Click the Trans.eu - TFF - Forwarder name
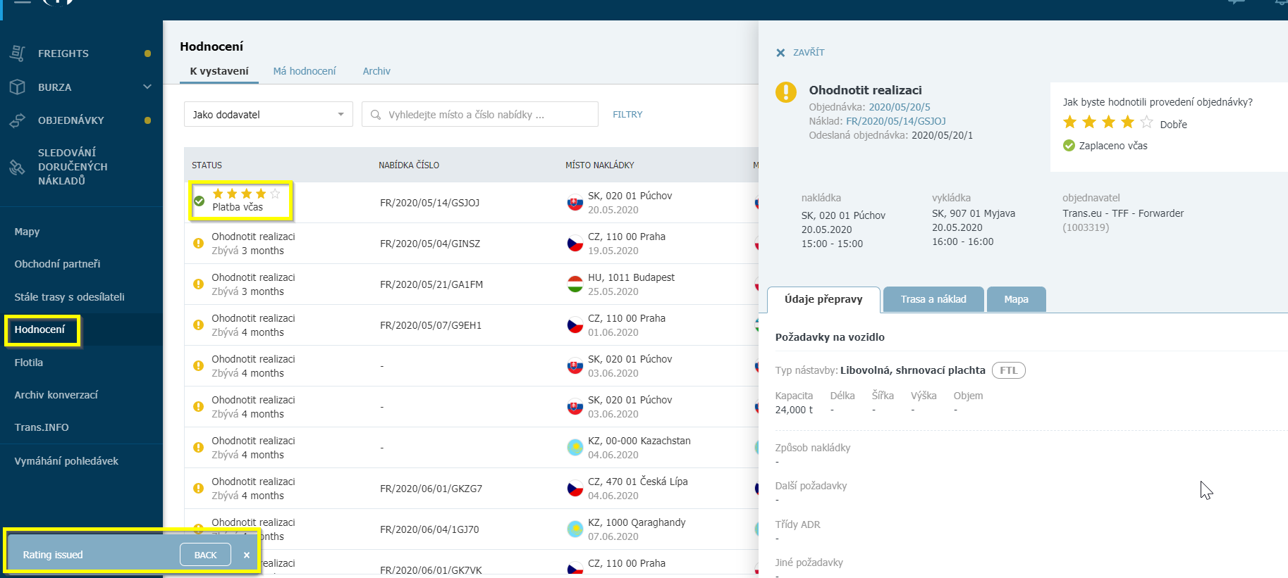Screen dimensions: 1288x578 (x=1123, y=213)
